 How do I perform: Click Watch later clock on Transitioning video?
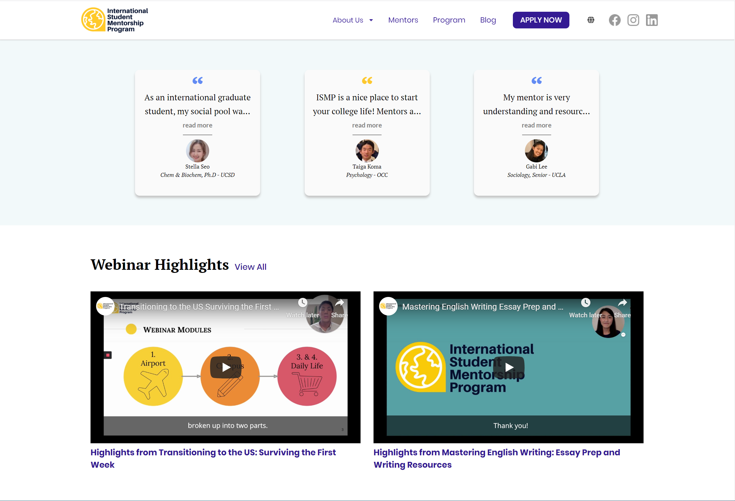pos(302,303)
